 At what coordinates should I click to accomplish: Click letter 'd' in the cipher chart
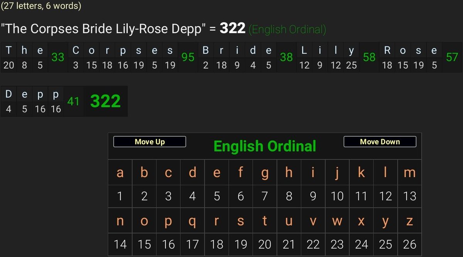193,173
